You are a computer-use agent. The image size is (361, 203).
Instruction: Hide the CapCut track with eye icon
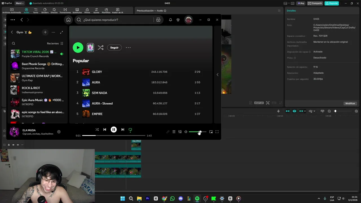coord(13,145)
